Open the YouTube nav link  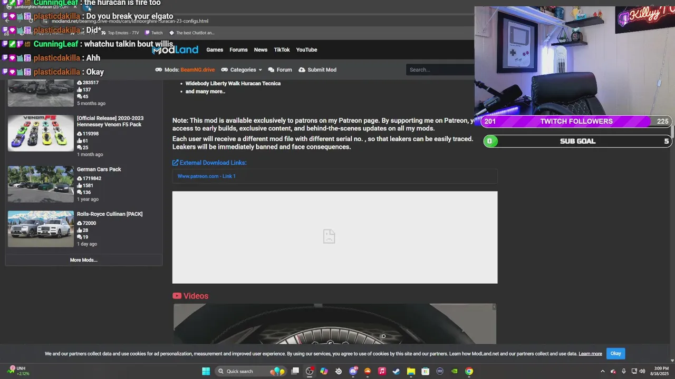tap(306, 49)
